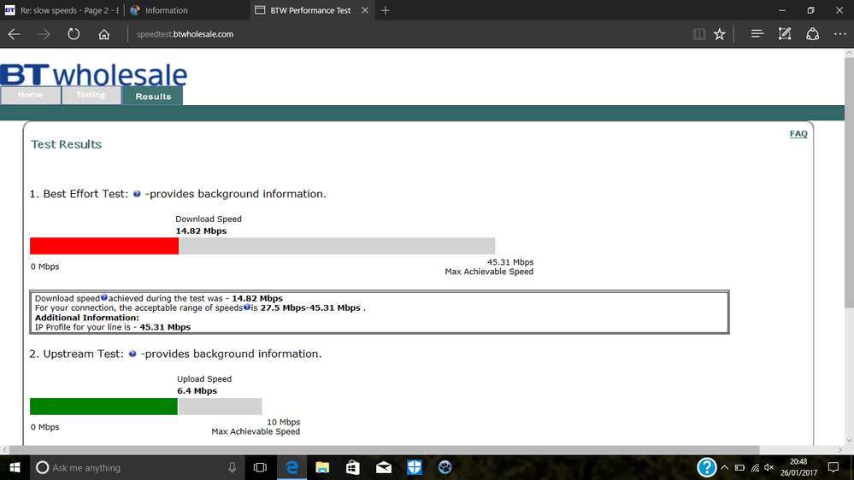The width and height of the screenshot is (854, 480).
Task: Click the muted volume icon
Action: 769,467
